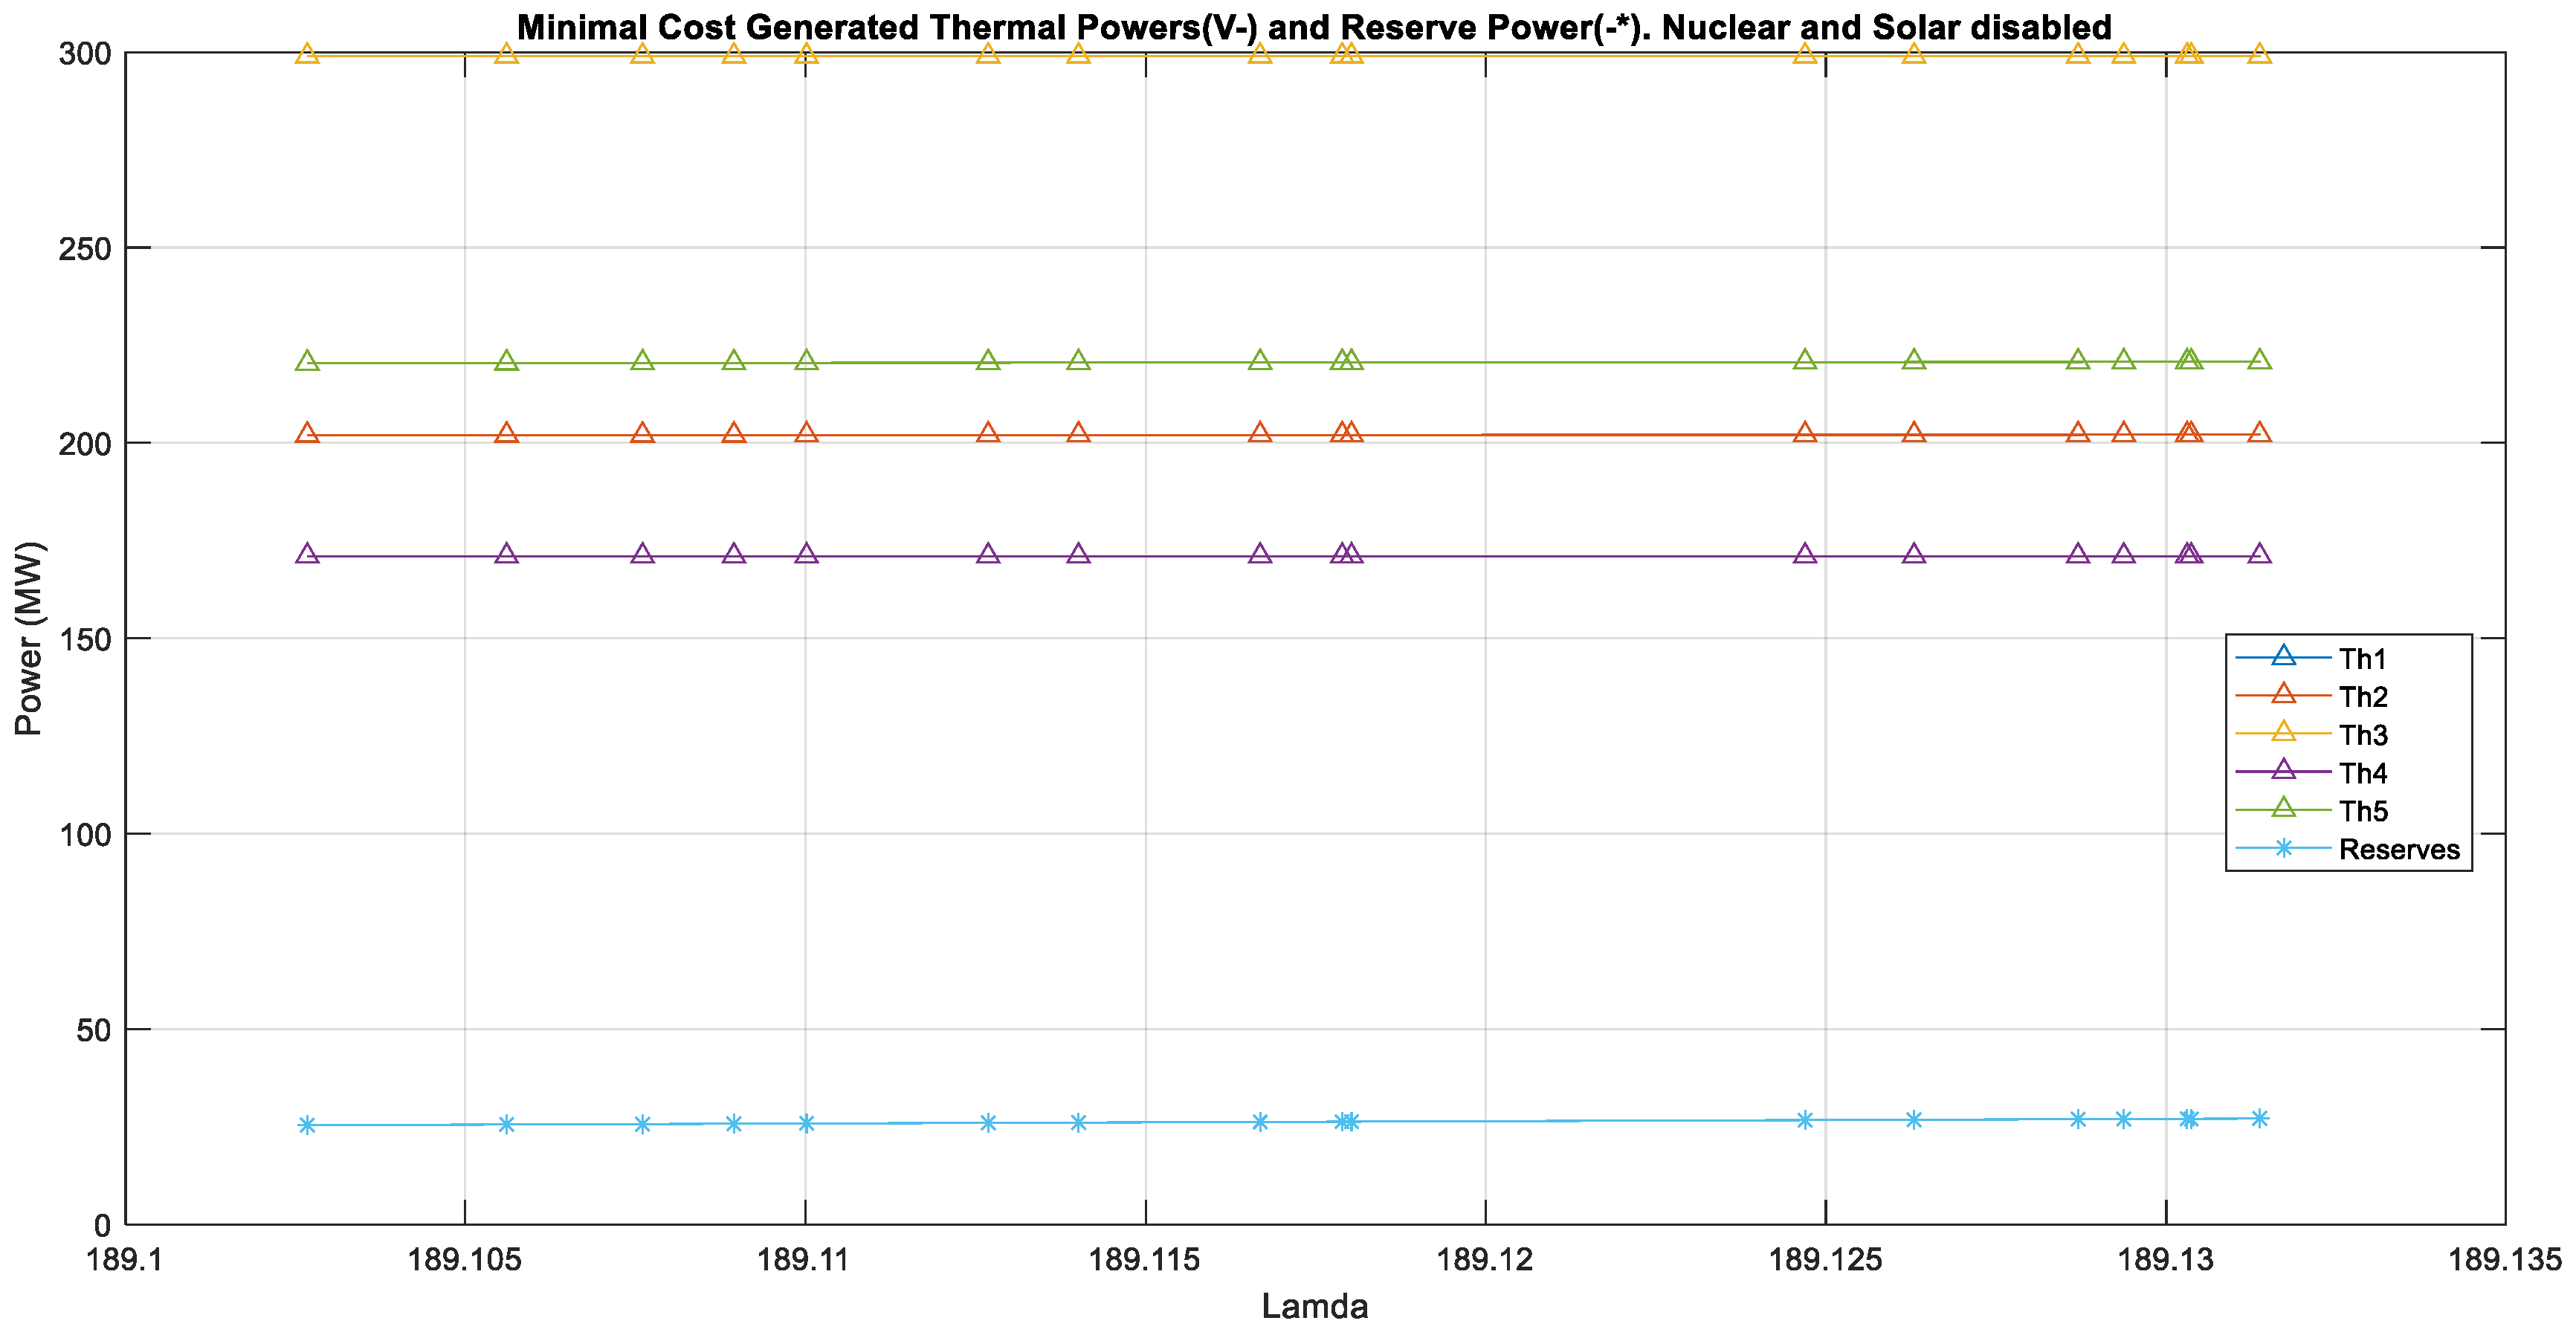Screen dimensions: 2576x1338
Task: Click the Th4 purple triangle legend marker
Action: [x=2283, y=771]
